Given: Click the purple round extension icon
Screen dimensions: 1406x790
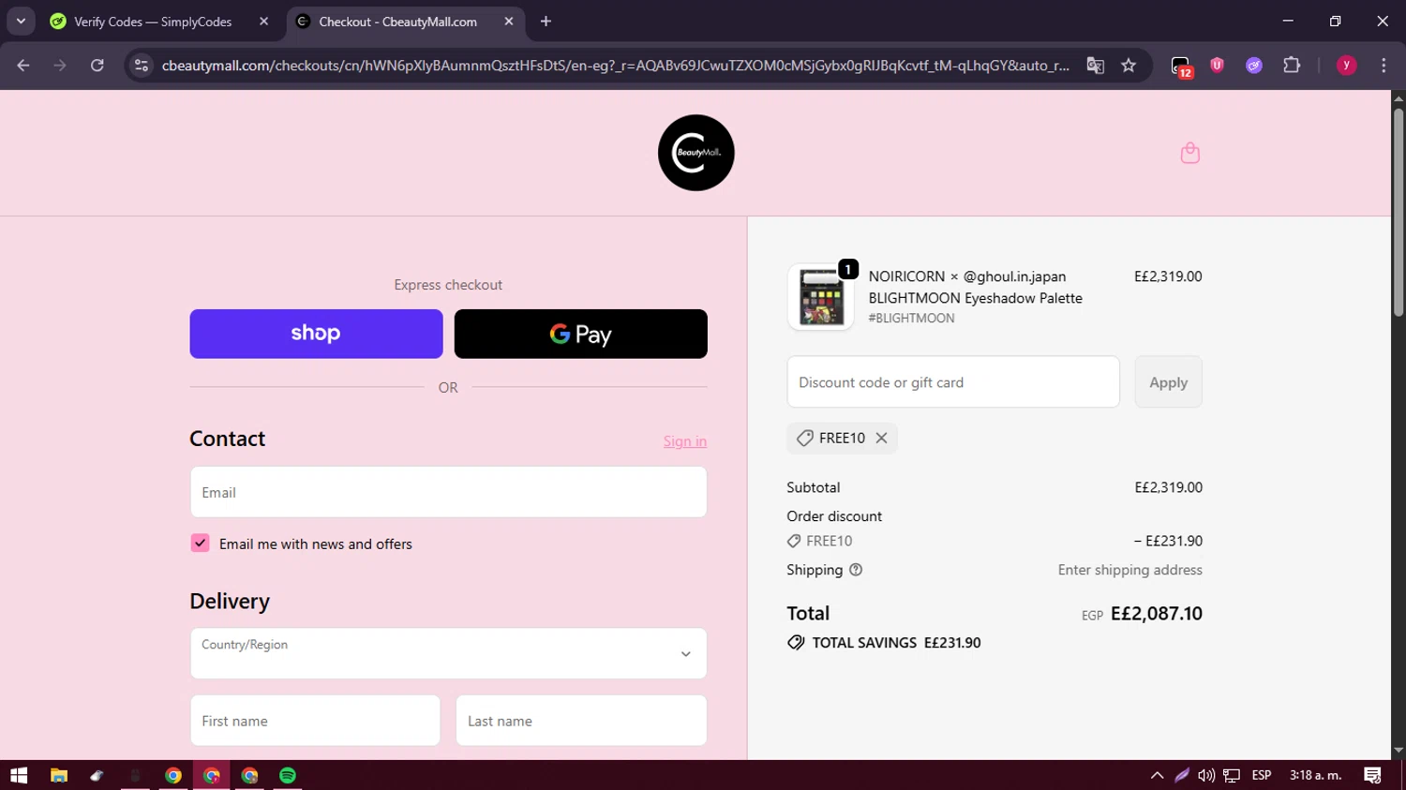Looking at the screenshot, I should click(x=1254, y=66).
